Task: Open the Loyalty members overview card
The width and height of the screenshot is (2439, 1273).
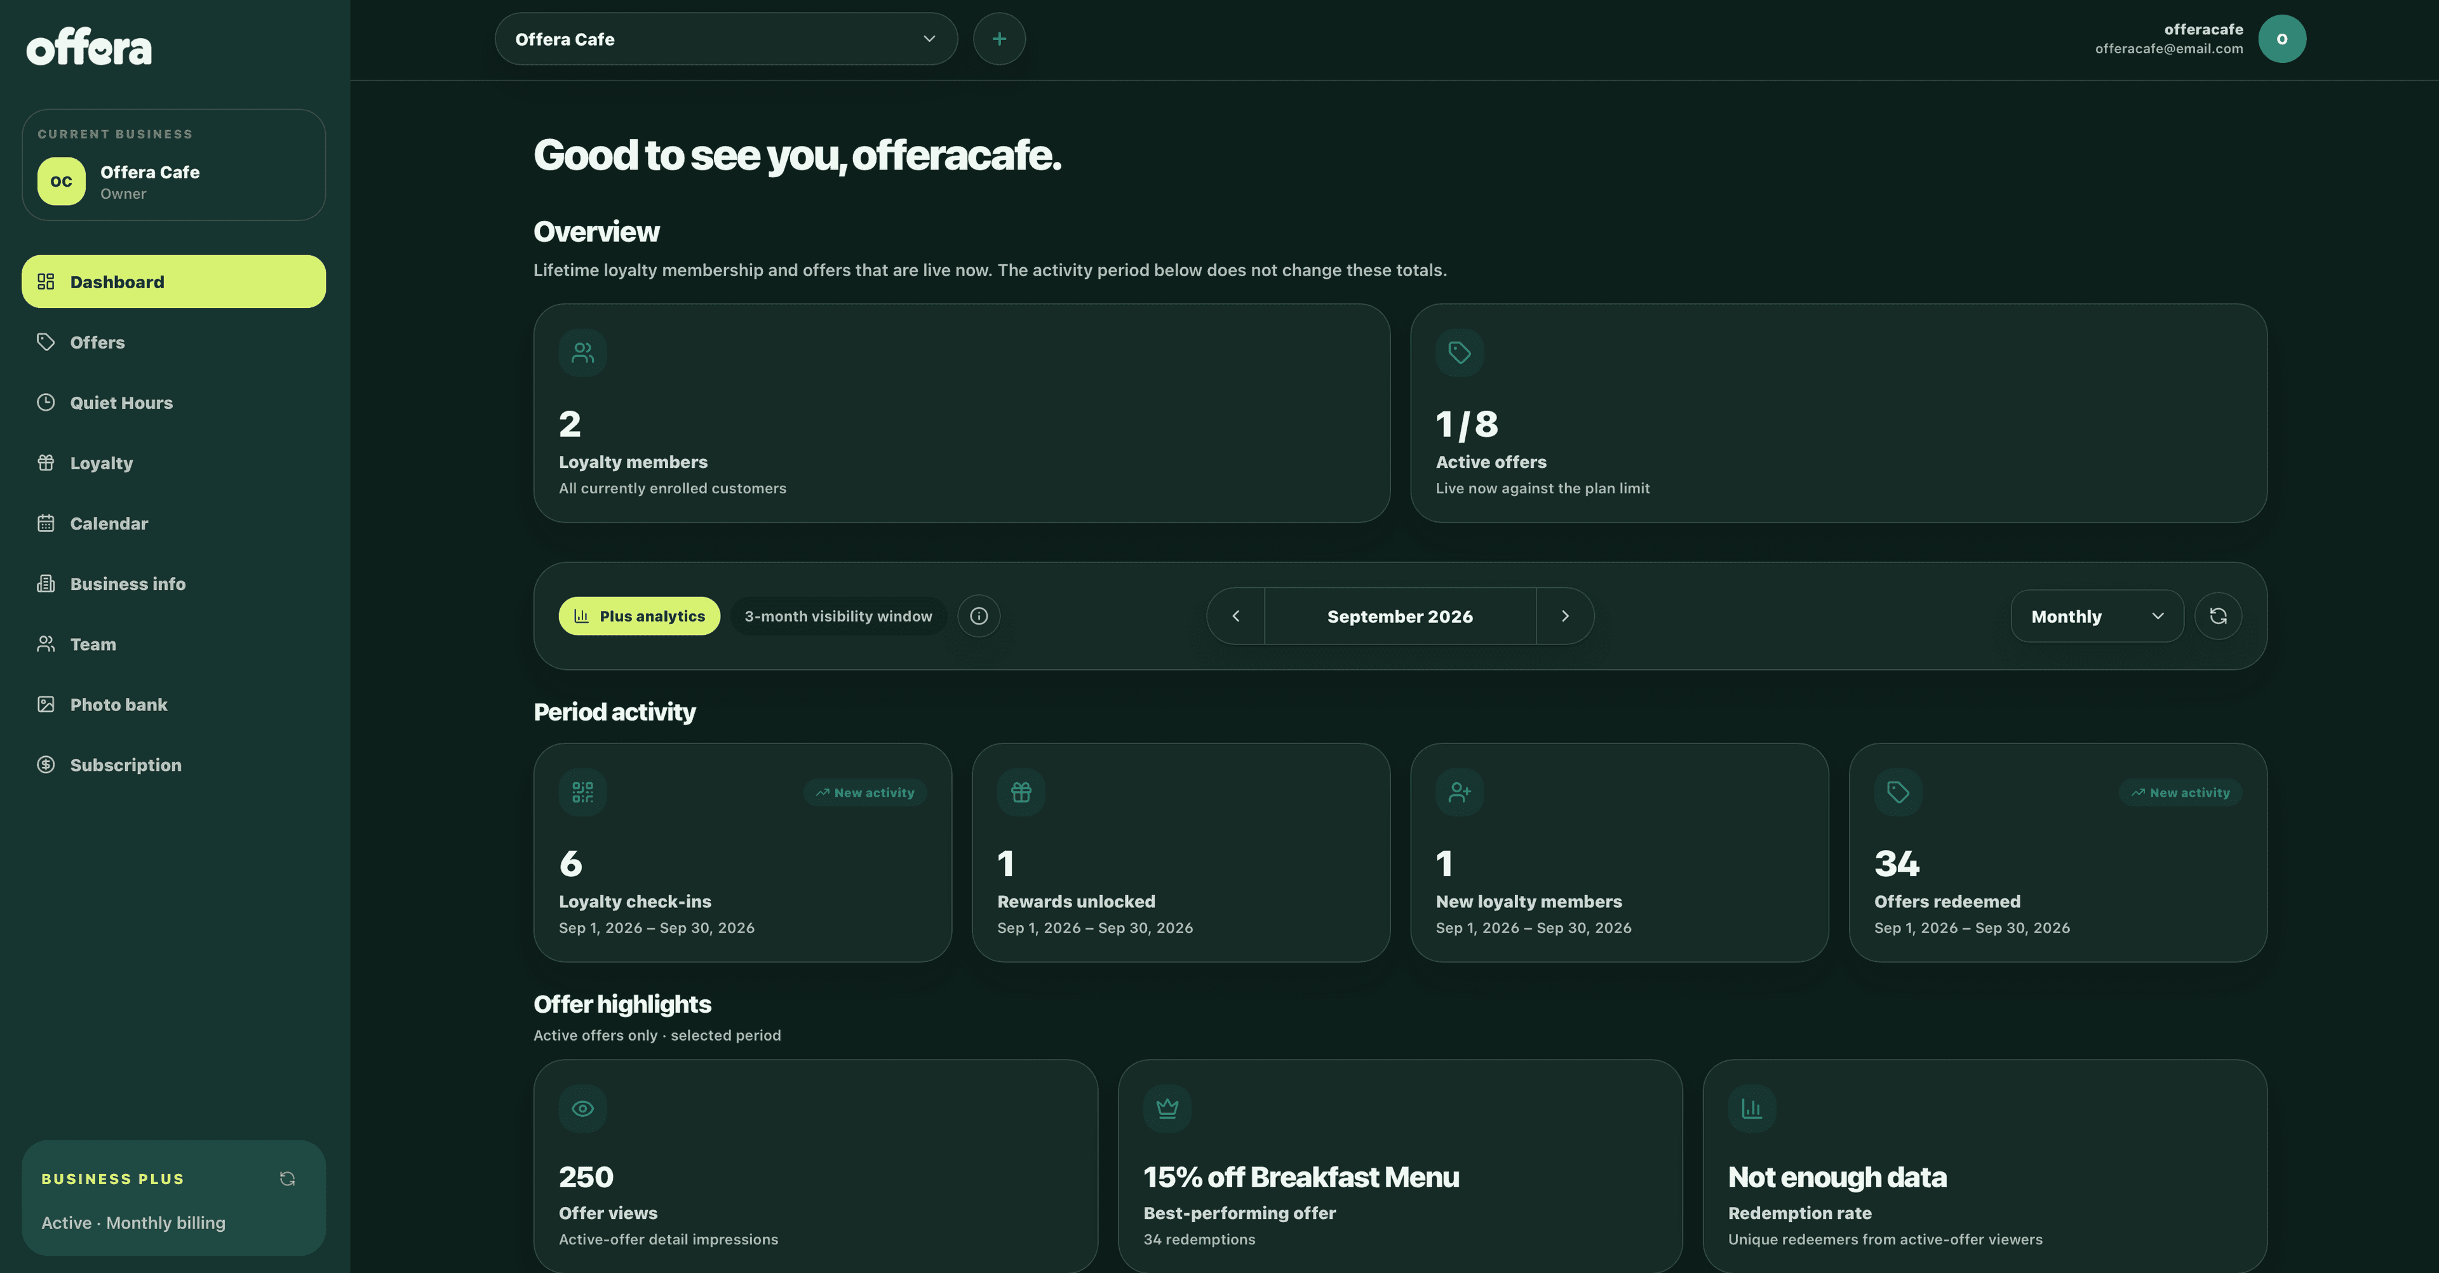Action: [961, 413]
